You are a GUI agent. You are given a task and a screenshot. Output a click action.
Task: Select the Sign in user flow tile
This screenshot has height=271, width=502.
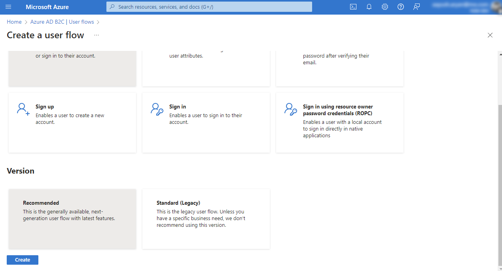click(x=206, y=122)
